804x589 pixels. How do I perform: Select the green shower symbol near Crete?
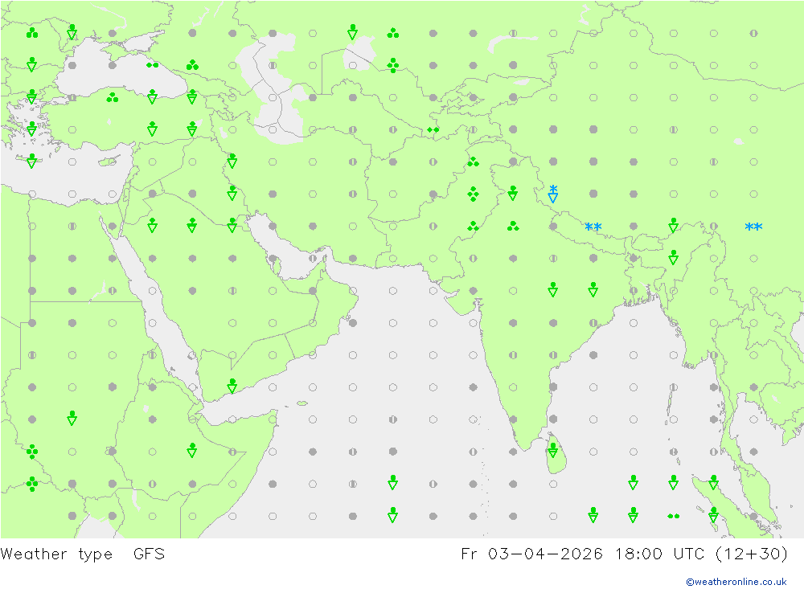point(32,161)
